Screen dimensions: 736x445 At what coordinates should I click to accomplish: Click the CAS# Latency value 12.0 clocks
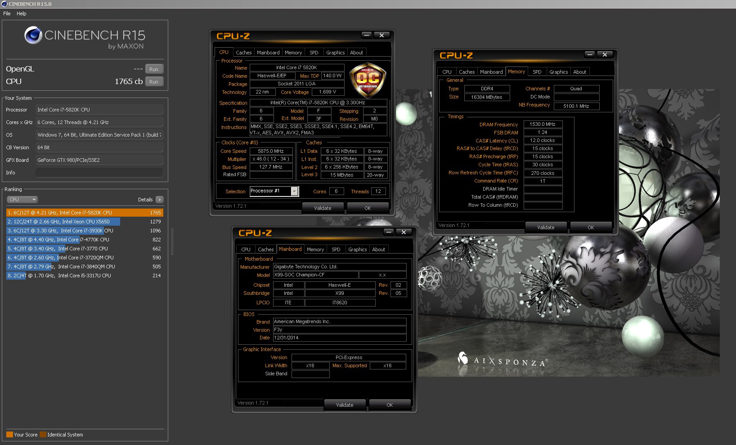(x=543, y=140)
